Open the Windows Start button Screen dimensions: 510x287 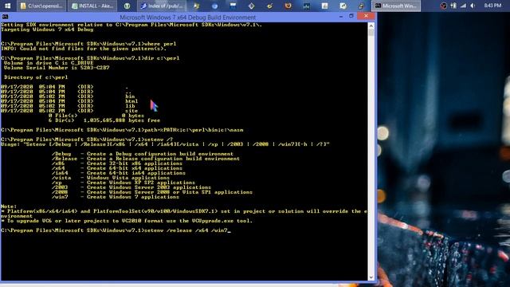point(7,6)
